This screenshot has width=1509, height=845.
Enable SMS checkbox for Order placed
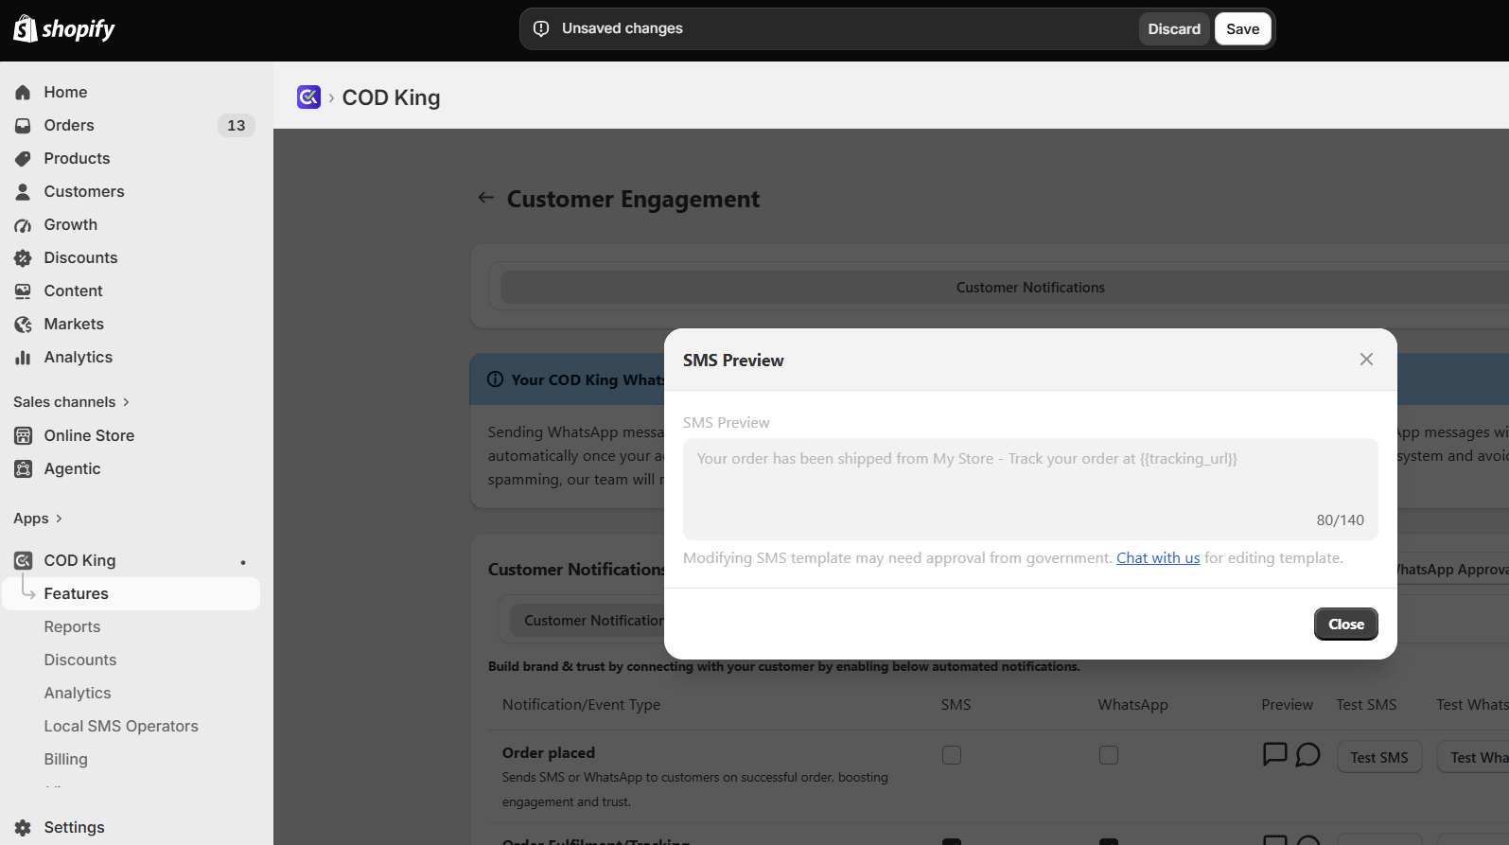pos(952,755)
